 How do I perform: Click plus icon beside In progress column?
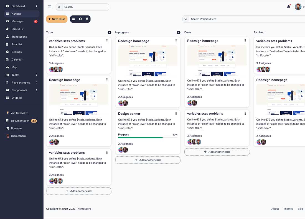click(x=179, y=32)
